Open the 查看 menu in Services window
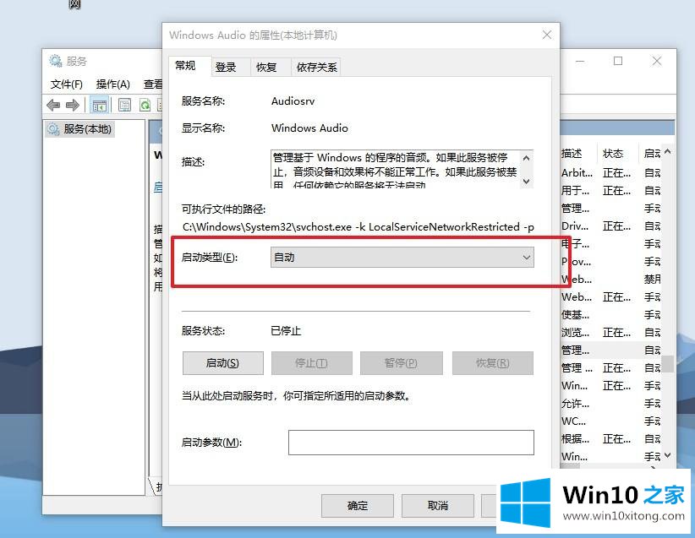Viewport: 695px width, 538px height. tap(153, 84)
